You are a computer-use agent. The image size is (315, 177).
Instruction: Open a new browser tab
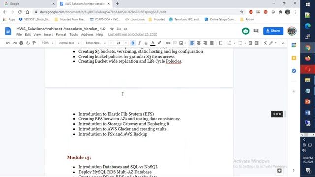click(117, 4)
